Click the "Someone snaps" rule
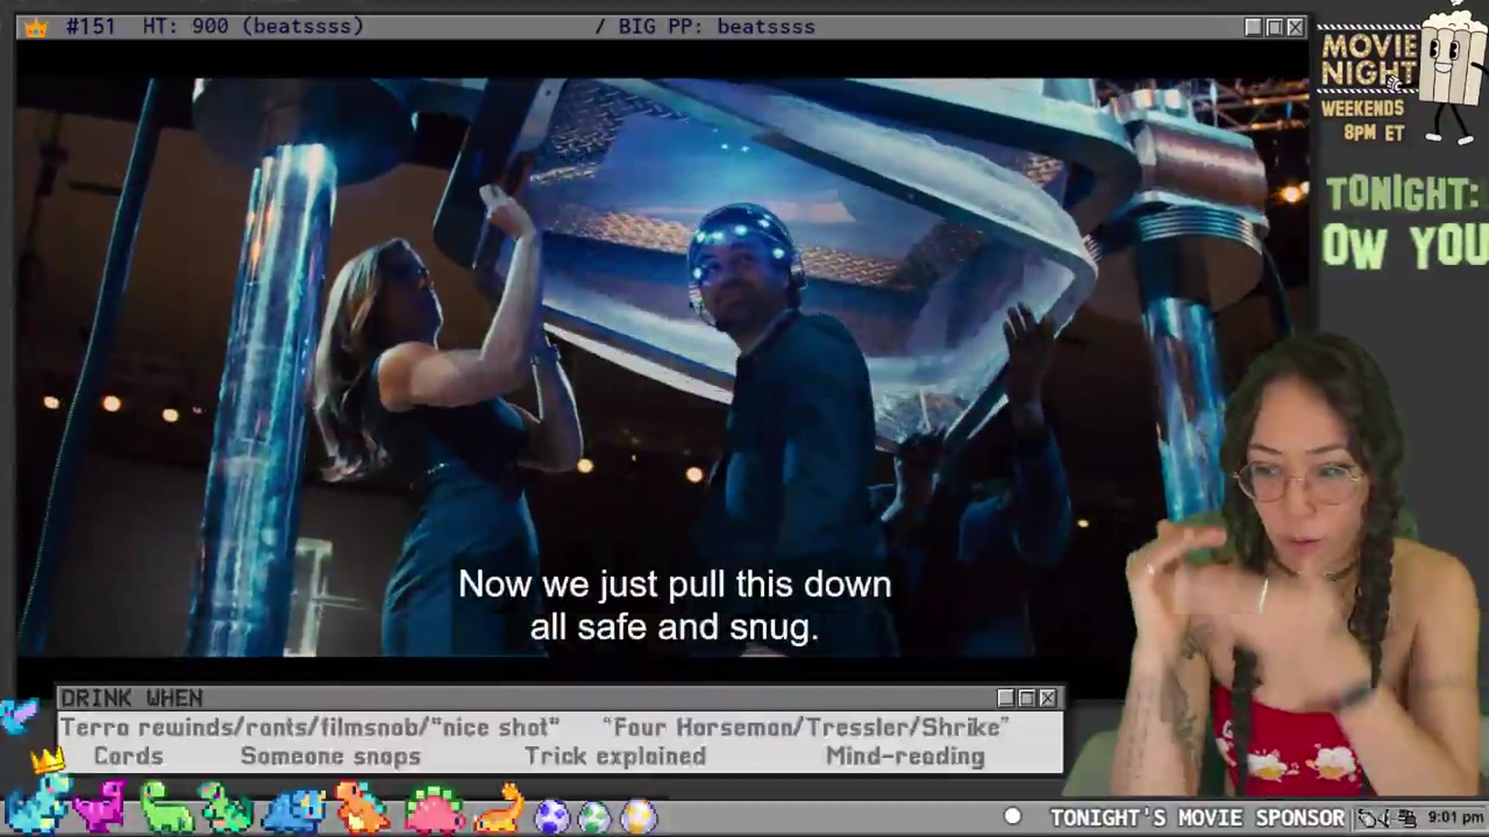The image size is (1489, 837). (331, 756)
